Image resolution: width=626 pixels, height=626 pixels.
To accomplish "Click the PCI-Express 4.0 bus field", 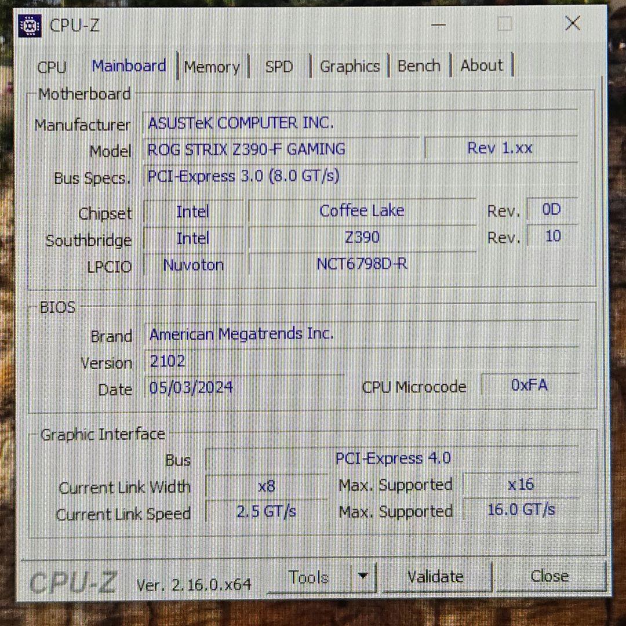I will [x=392, y=458].
